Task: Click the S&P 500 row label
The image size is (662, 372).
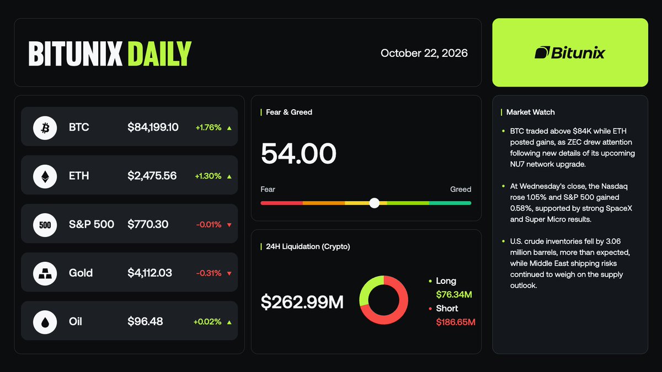Action: [x=92, y=224]
